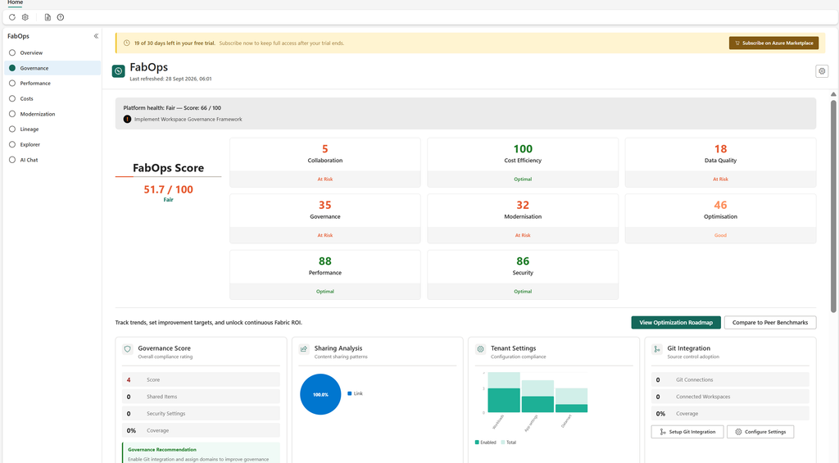Viewport: 839px width, 463px height.
Task: Collapse the FabOps sidebar with chevrons
Action: tap(96, 36)
